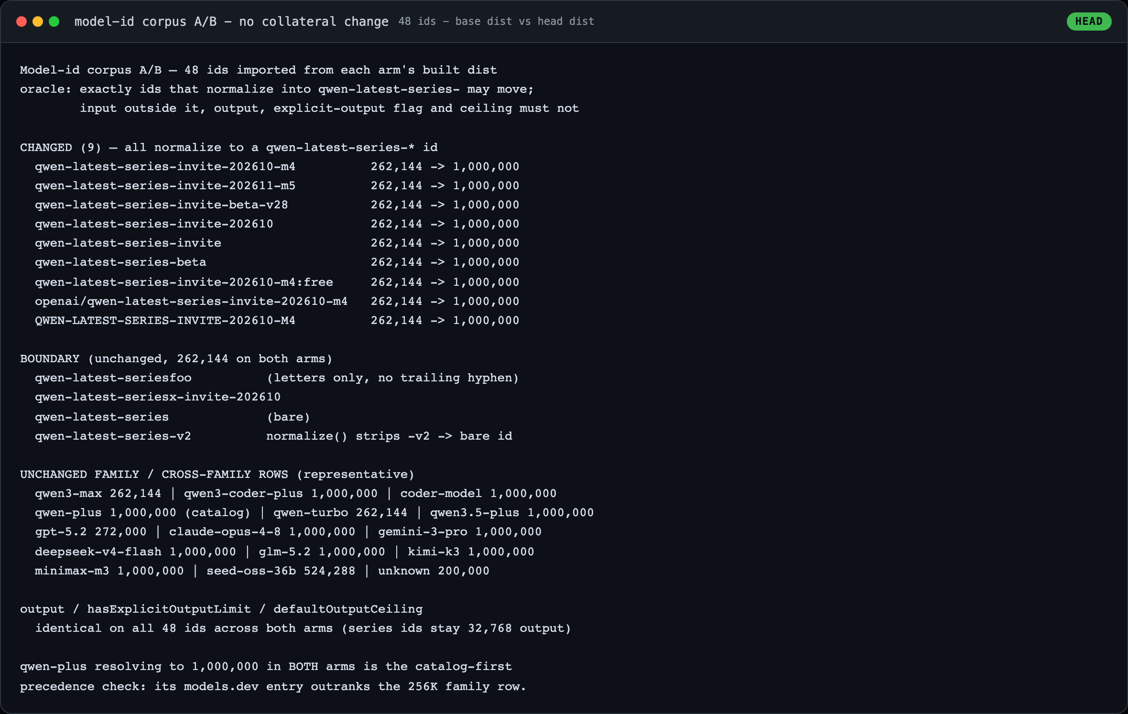Click the green zoom window dot

(54, 22)
